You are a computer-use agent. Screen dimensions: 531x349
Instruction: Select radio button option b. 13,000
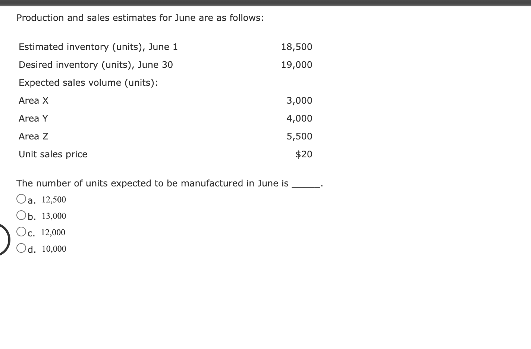point(21,215)
